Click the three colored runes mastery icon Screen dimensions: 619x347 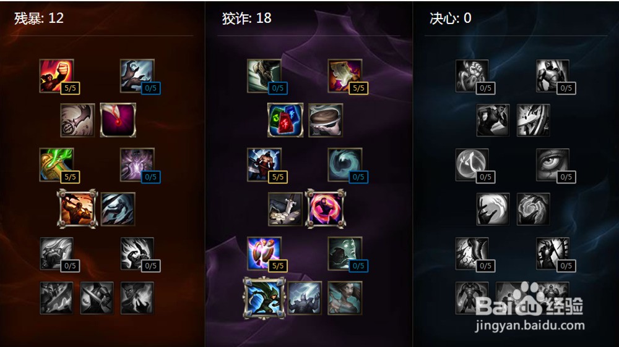(285, 120)
